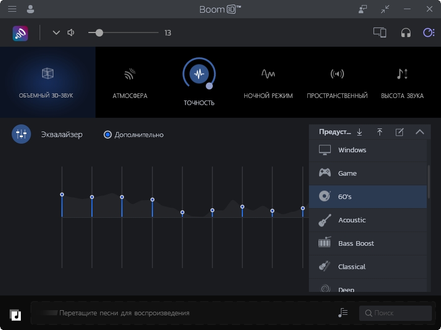Download presets with down arrow icon
The width and height of the screenshot is (441, 330).
tap(359, 132)
